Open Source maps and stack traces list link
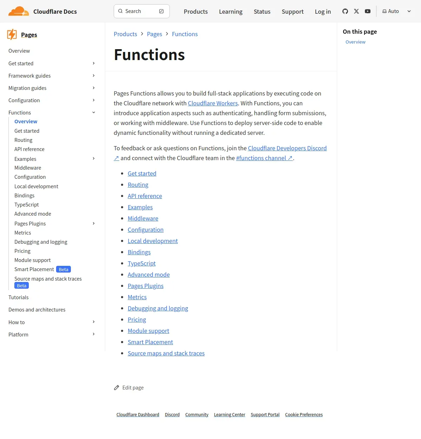This screenshot has height=439, width=421. coord(166,353)
